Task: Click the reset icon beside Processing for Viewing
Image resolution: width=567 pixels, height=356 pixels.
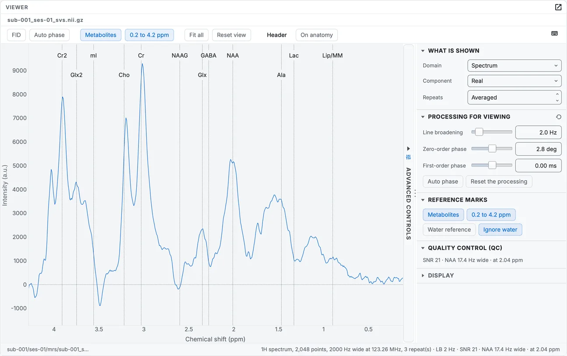Action: point(558,117)
